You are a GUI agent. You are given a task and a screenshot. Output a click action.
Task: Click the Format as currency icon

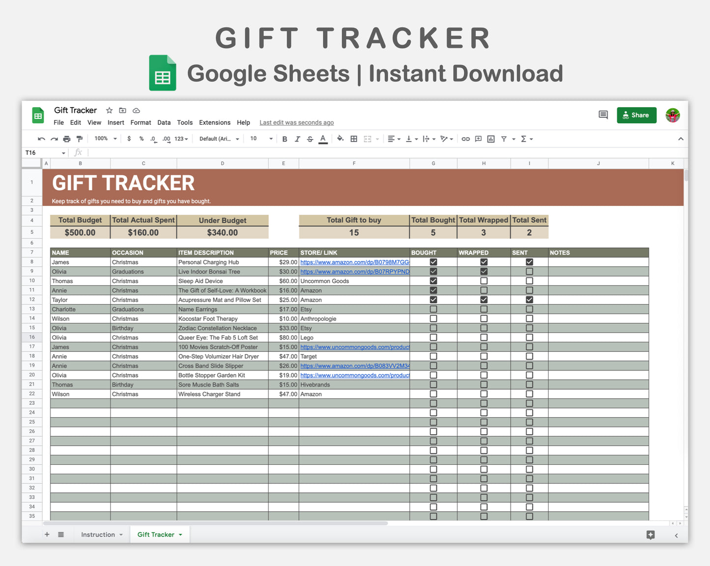pyautogui.click(x=129, y=139)
